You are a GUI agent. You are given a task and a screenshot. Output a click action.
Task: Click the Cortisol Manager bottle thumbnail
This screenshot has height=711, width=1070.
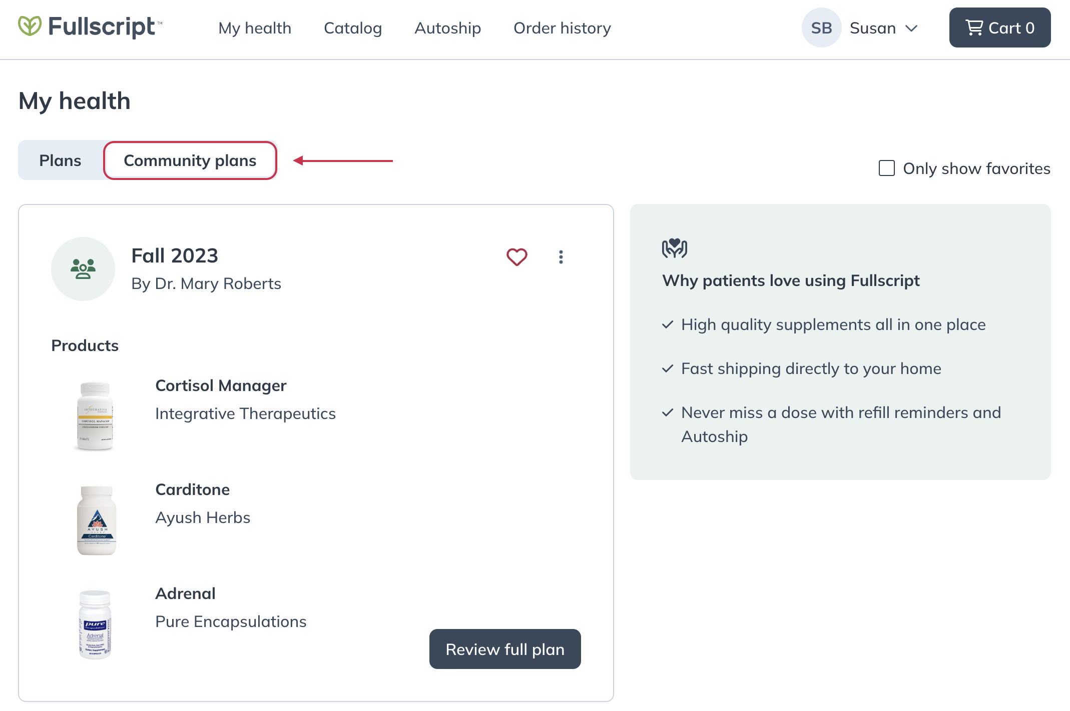tap(96, 416)
